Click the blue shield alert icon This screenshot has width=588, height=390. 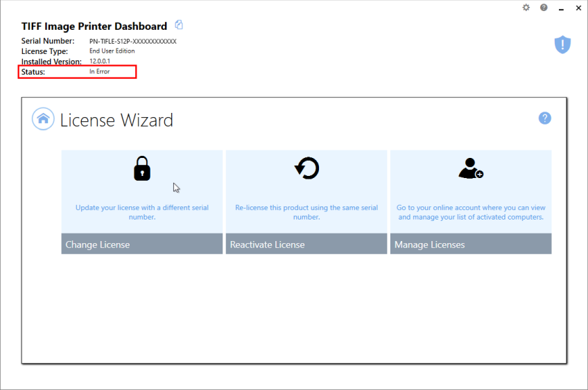[562, 44]
